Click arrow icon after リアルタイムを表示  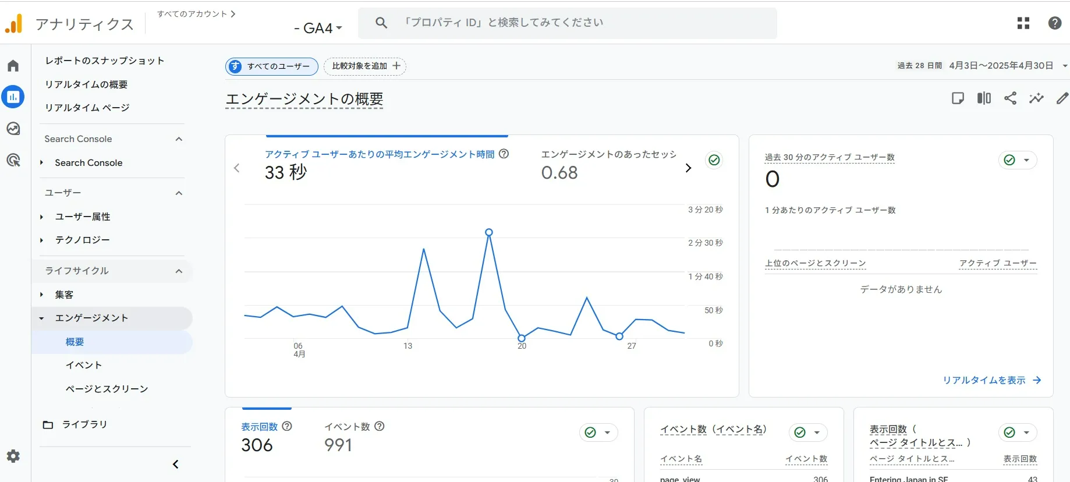tap(1037, 380)
